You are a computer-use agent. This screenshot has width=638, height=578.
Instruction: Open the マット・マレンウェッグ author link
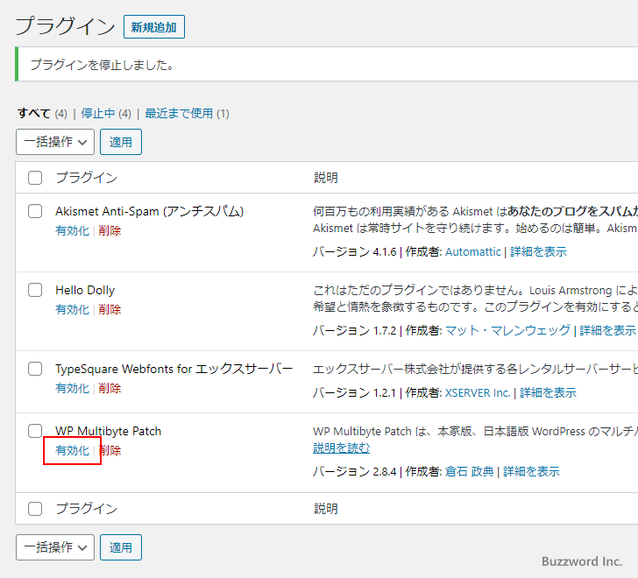[507, 331]
